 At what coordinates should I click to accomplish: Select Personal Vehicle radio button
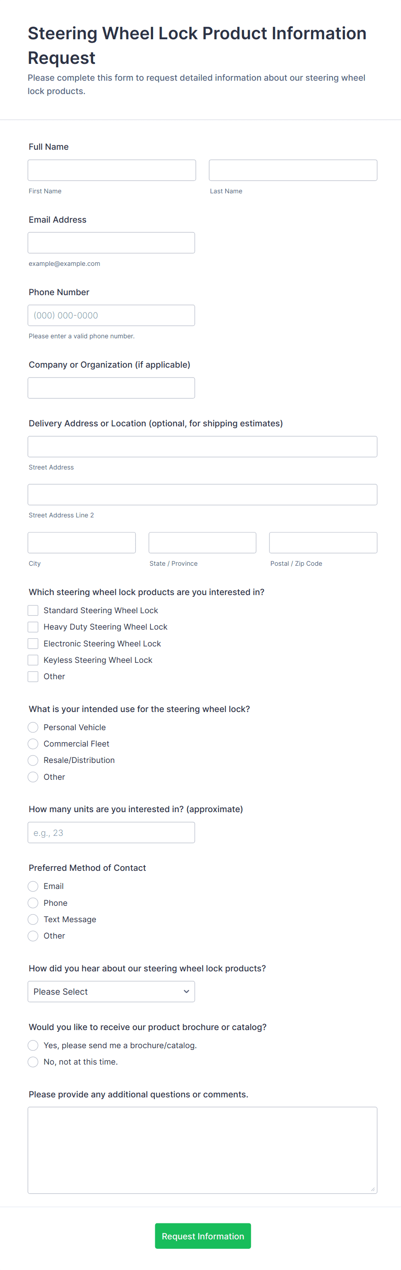coord(33,727)
